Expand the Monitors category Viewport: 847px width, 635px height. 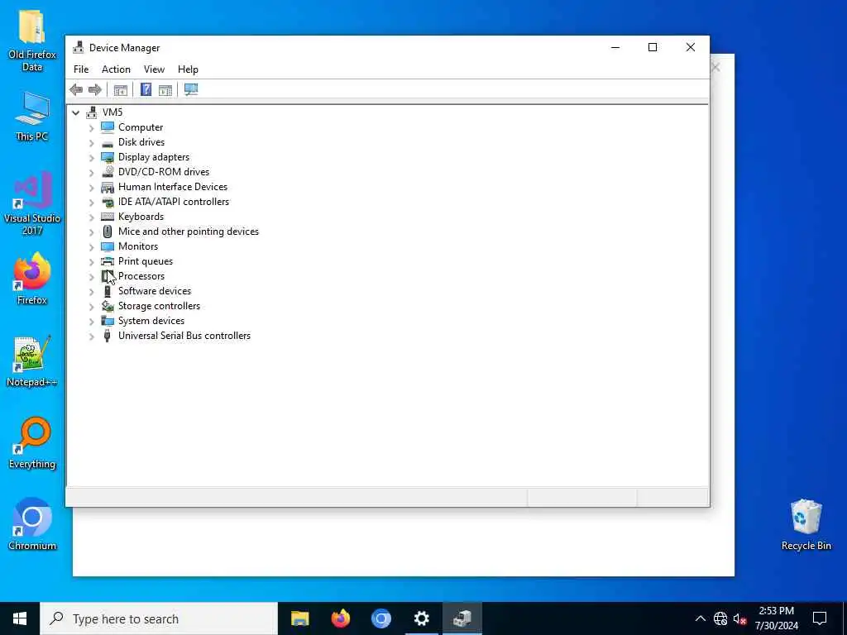pos(91,246)
